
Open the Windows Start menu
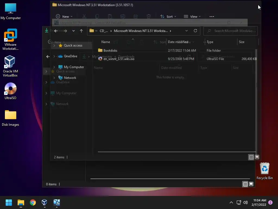click(9, 202)
